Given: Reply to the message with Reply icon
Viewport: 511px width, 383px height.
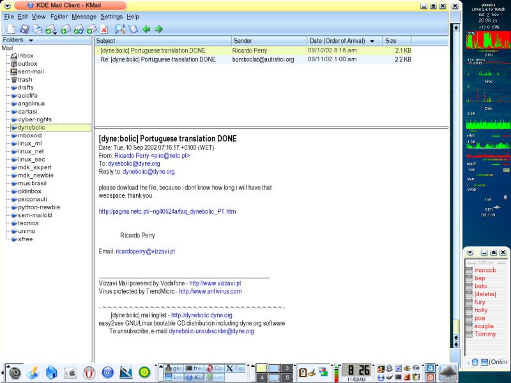Looking at the screenshot, I should [x=66, y=29].
